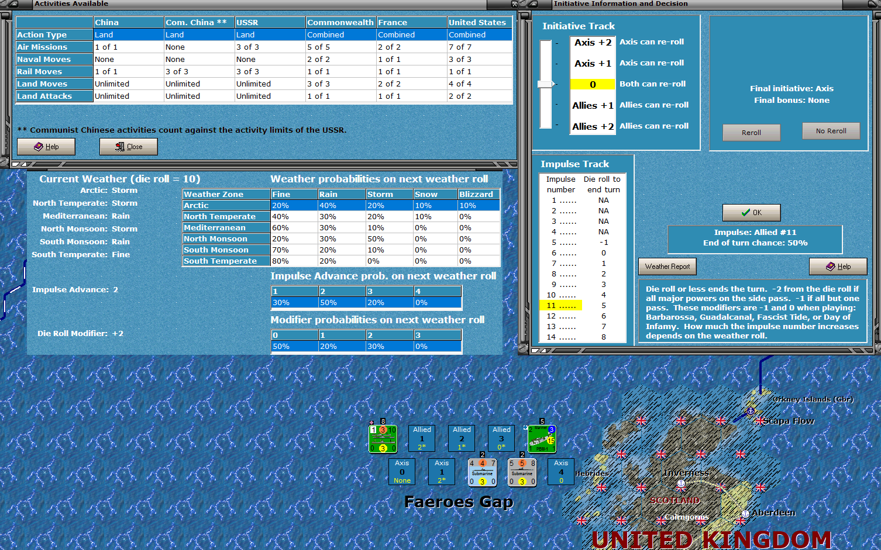The image size is (881, 550).
Task: Select the United States column header
Action: point(480,23)
